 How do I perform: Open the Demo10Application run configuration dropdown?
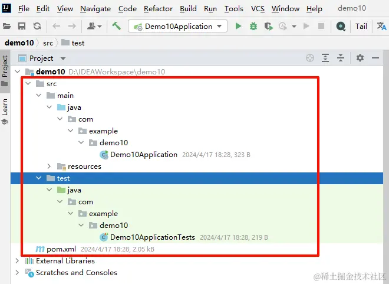177,26
